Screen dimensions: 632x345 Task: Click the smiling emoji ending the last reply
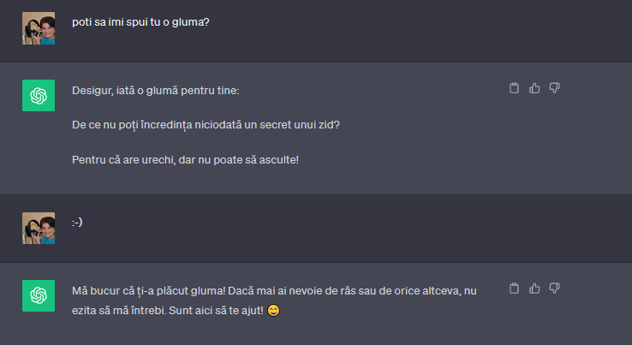click(x=273, y=309)
